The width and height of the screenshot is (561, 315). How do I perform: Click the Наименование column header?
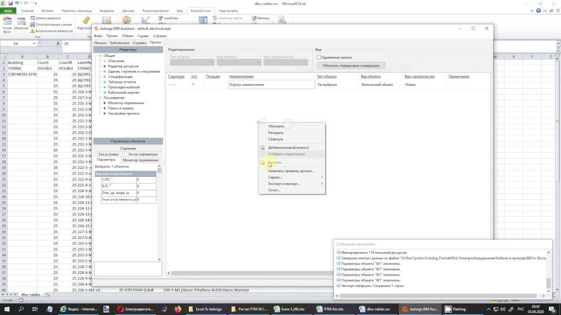[x=241, y=77]
